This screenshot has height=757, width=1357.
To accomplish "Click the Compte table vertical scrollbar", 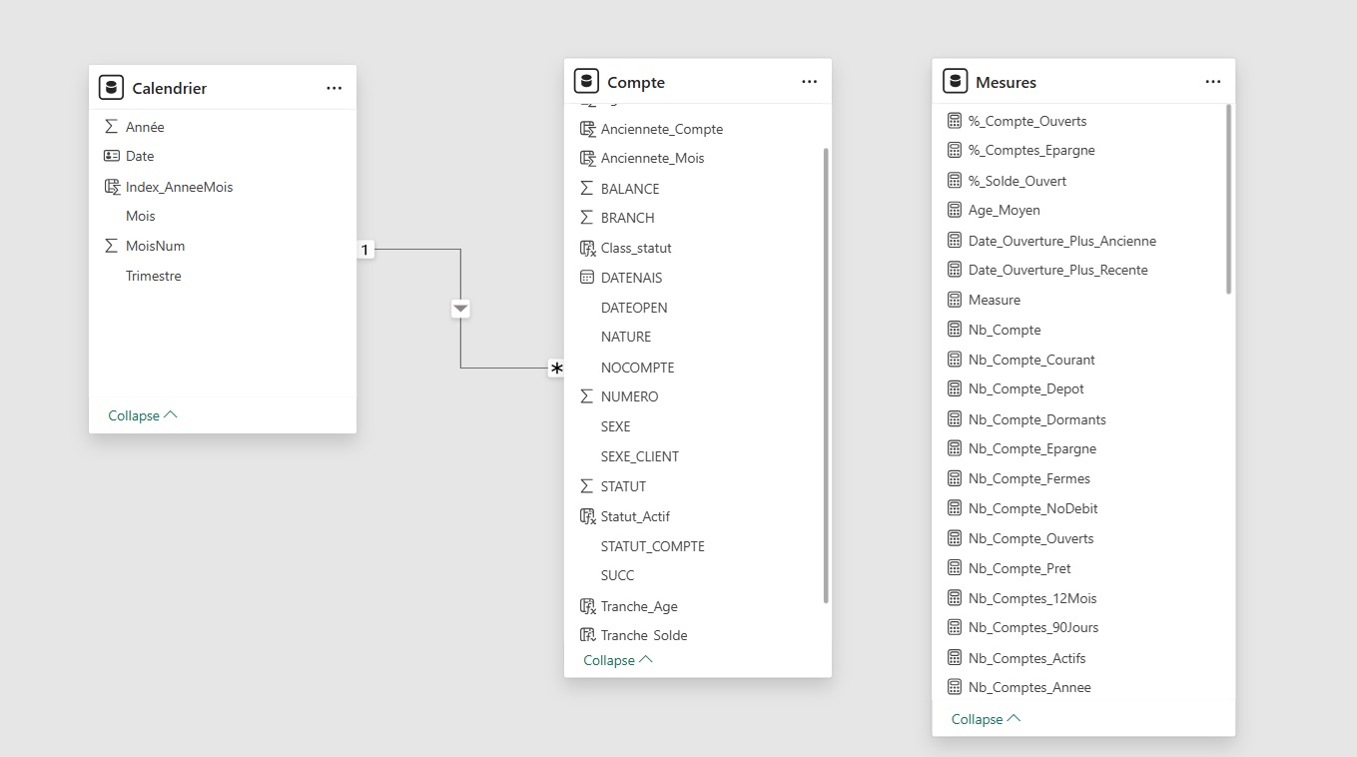I will 826,375.
